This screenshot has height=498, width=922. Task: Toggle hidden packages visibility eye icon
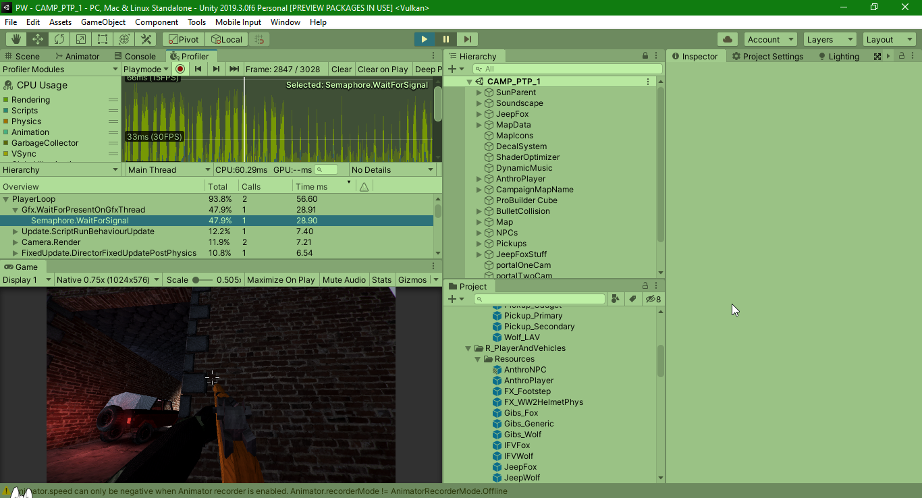click(653, 299)
